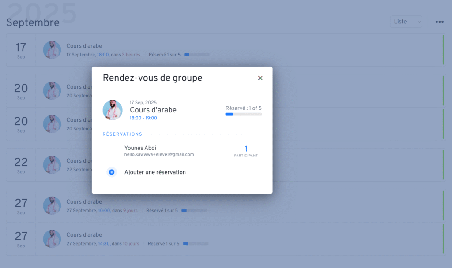452x268 pixels.
Task: Click the avatar on the last 27 Sep row
Action: (x=52, y=238)
